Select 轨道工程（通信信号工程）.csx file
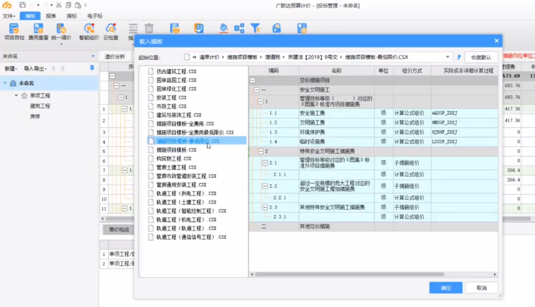 [x=191, y=237]
